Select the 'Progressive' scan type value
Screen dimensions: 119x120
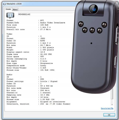pos(47,63)
